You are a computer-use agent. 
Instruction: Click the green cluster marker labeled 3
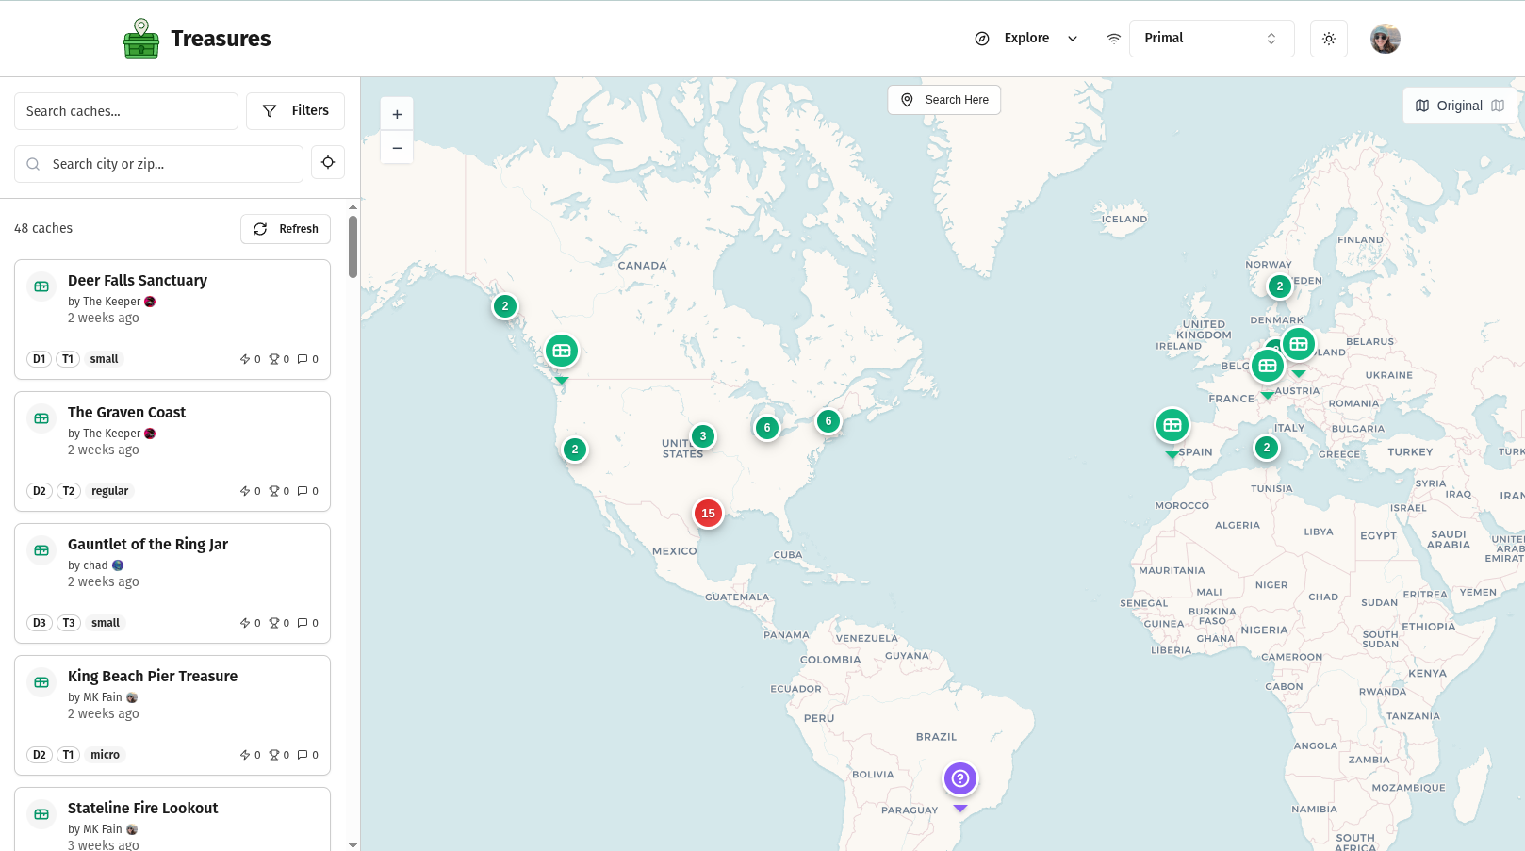pos(702,436)
